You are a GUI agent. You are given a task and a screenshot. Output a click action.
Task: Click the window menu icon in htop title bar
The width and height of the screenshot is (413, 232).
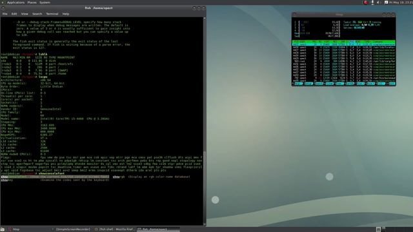[x=294, y=14]
